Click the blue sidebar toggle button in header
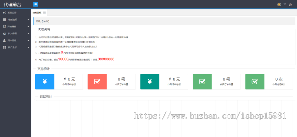The height and width of the screenshot is (137, 297). coord(36,4)
